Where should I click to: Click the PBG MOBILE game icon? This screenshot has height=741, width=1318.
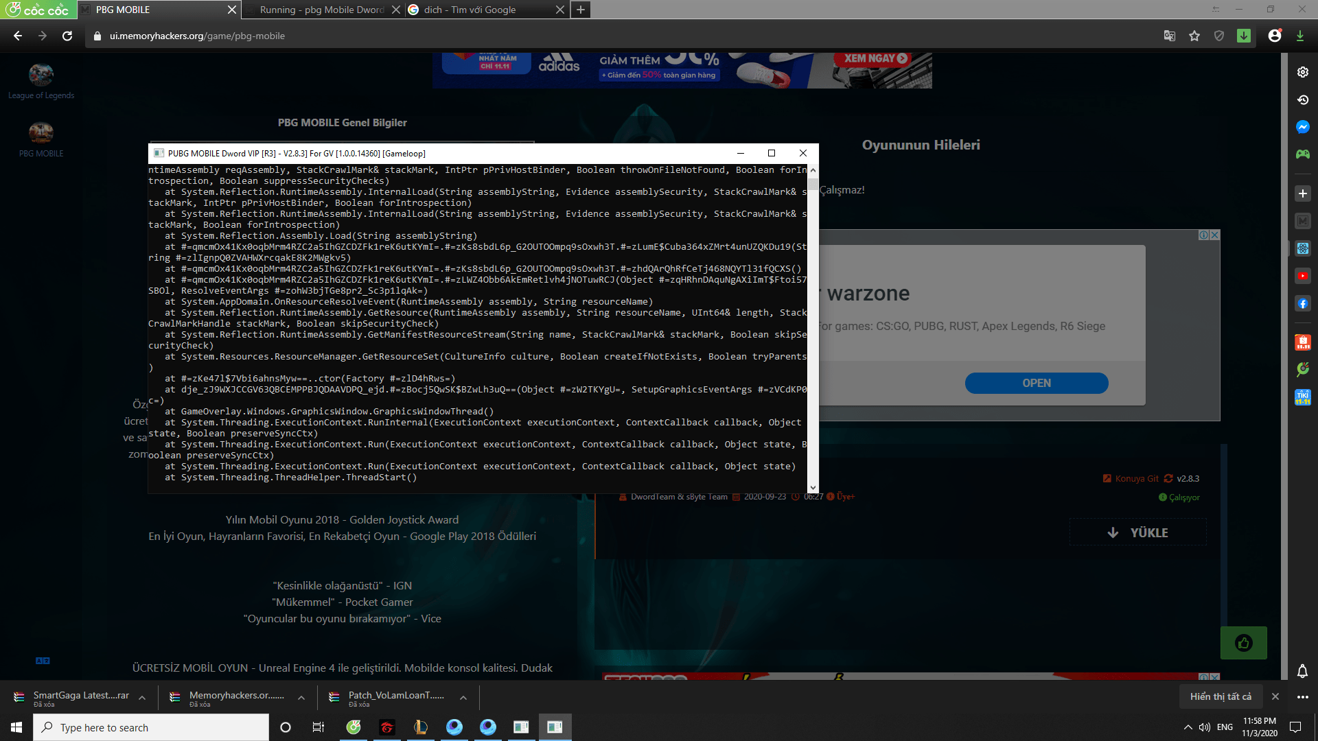click(x=41, y=132)
